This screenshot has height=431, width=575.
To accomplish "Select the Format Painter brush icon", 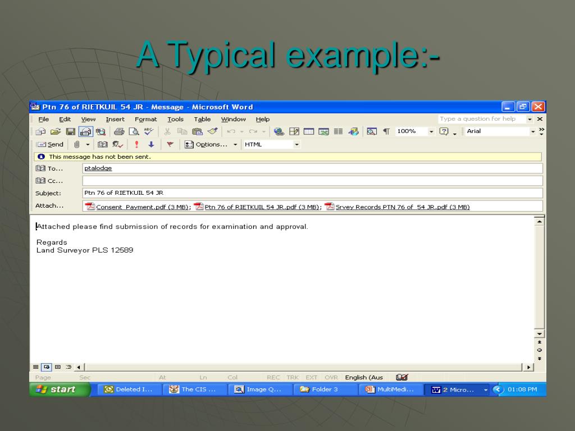I will [x=212, y=131].
